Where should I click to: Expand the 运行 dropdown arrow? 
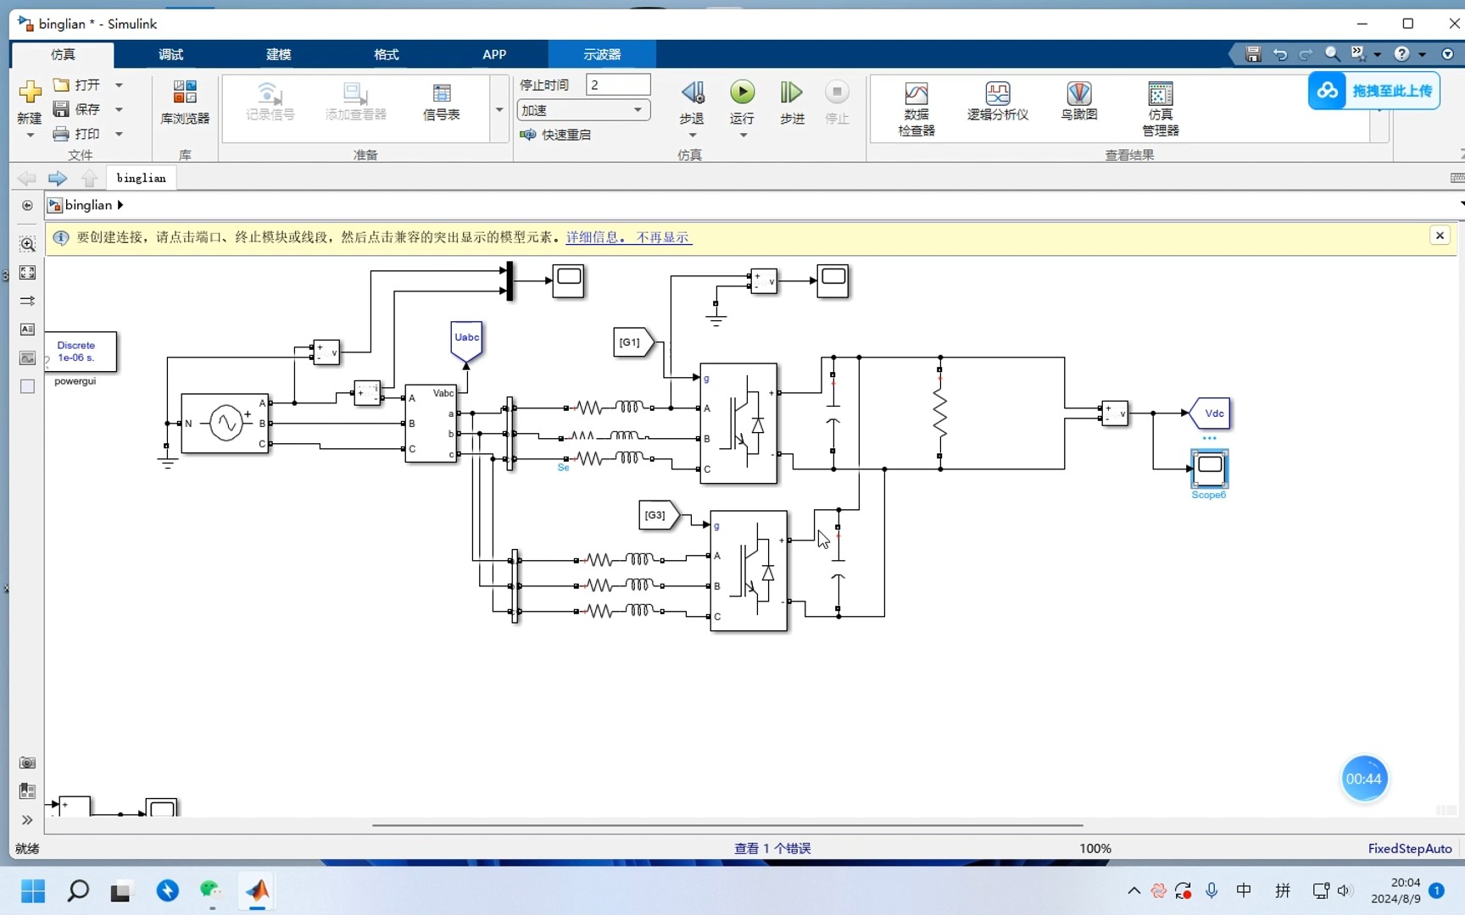743,136
